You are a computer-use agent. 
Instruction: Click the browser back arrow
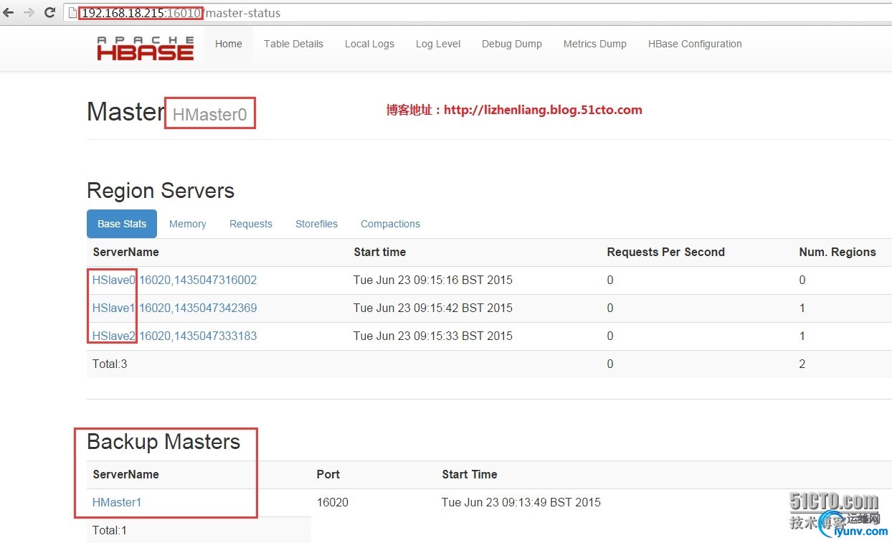click(9, 13)
